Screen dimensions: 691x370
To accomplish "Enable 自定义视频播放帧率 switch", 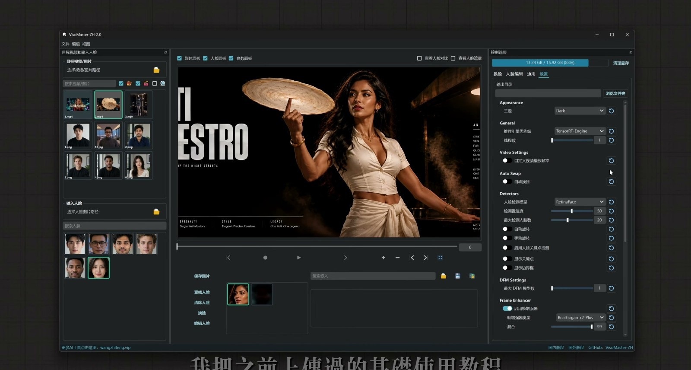I will click(x=507, y=161).
